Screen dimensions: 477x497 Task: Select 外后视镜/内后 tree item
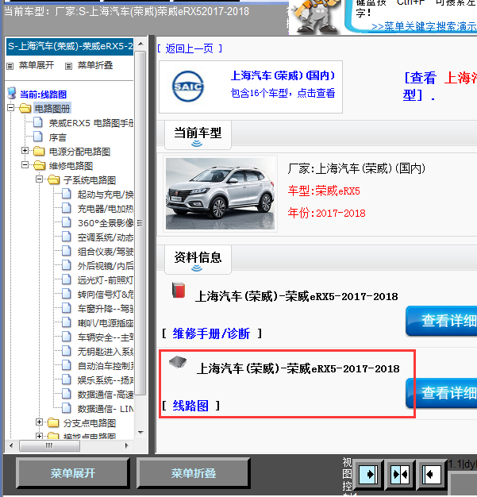[x=106, y=266]
